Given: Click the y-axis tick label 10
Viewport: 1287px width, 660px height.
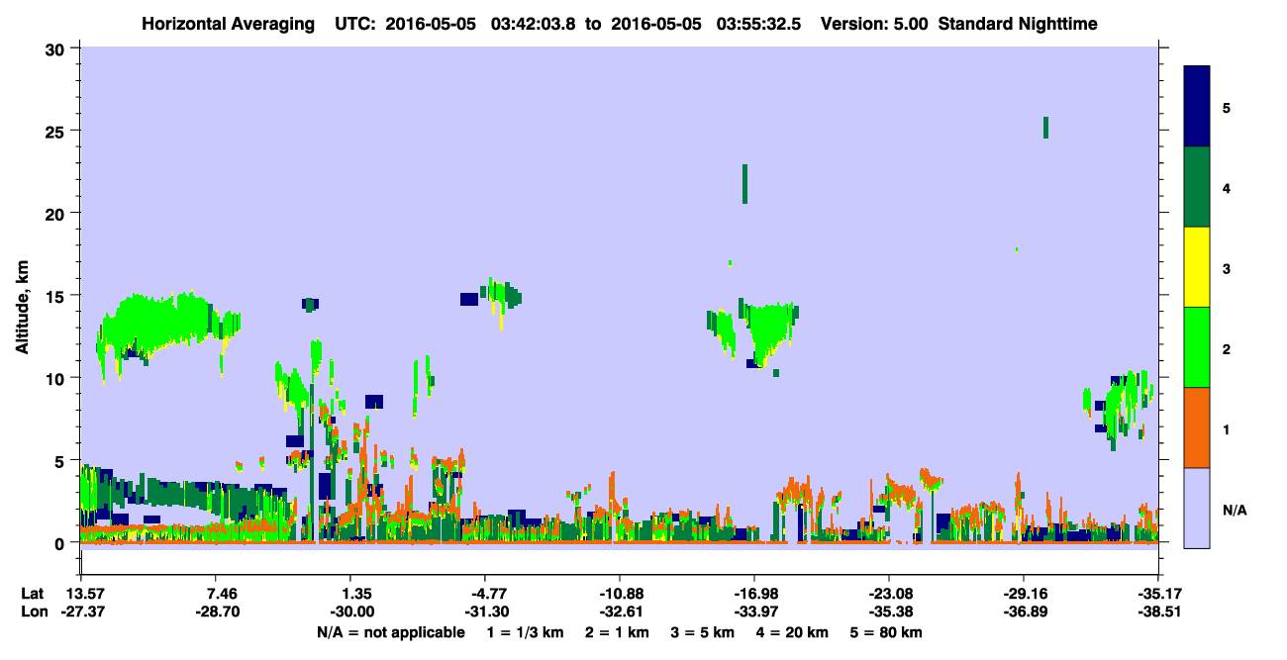Looking at the screenshot, I should click(57, 378).
